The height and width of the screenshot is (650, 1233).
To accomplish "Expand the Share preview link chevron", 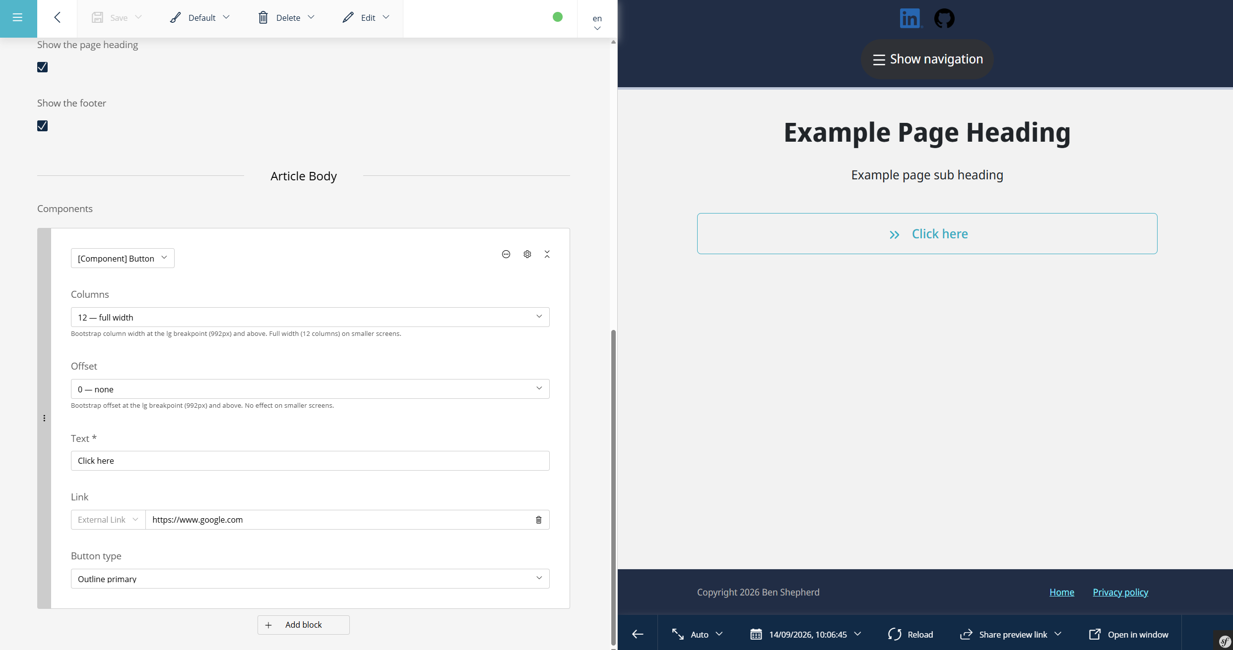I will click(1058, 634).
